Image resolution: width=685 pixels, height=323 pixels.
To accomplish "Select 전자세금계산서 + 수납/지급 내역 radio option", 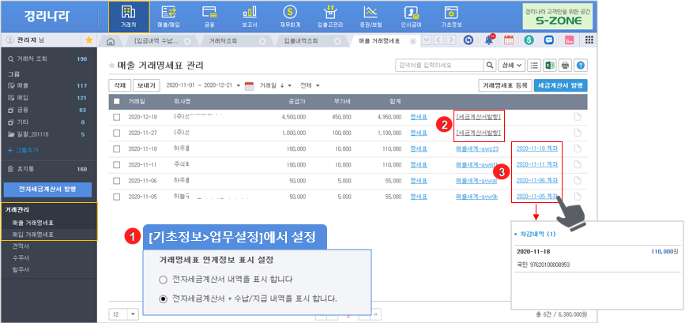I will click(164, 299).
